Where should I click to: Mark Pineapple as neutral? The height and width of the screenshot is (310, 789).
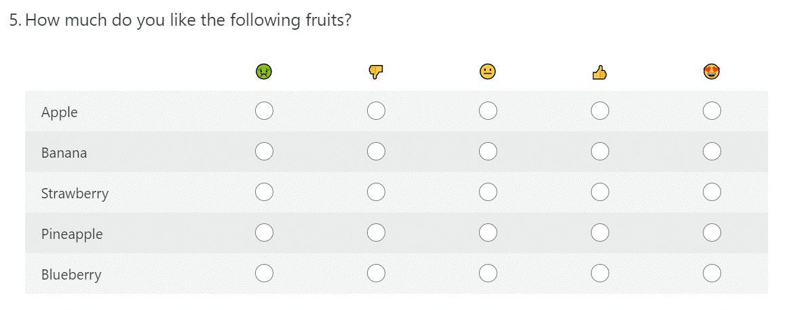pyautogui.click(x=488, y=233)
